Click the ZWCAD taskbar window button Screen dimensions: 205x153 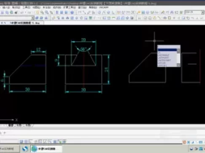point(46,149)
